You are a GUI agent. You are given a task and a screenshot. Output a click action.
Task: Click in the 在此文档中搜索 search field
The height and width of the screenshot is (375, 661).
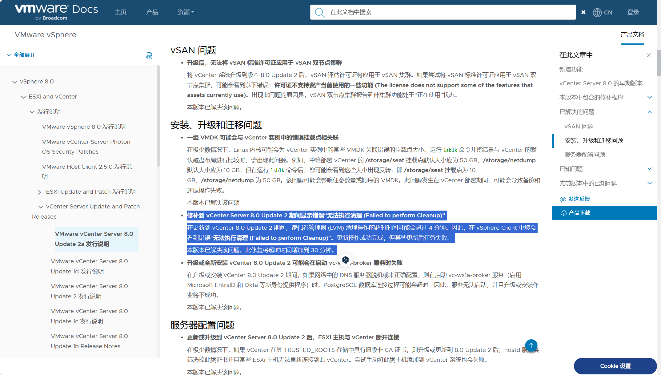443,12
